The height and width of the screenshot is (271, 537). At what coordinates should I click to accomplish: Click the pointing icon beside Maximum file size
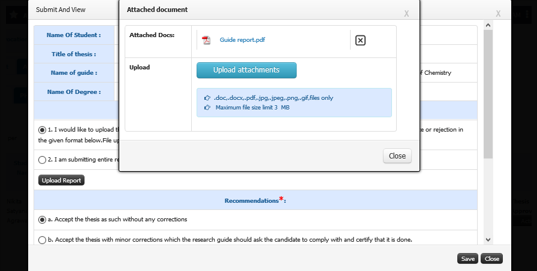tap(207, 107)
